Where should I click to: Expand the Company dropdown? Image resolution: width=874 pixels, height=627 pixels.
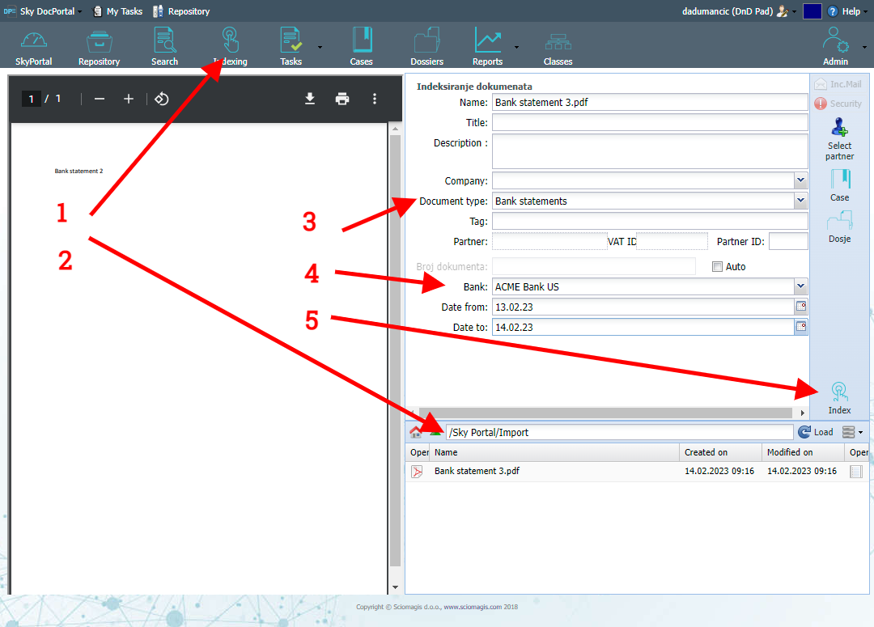click(x=801, y=180)
